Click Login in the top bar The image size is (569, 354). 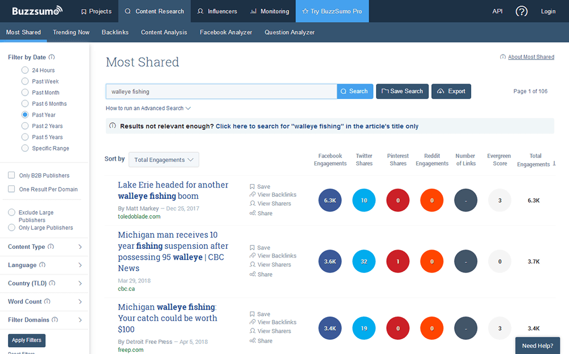tap(548, 11)
